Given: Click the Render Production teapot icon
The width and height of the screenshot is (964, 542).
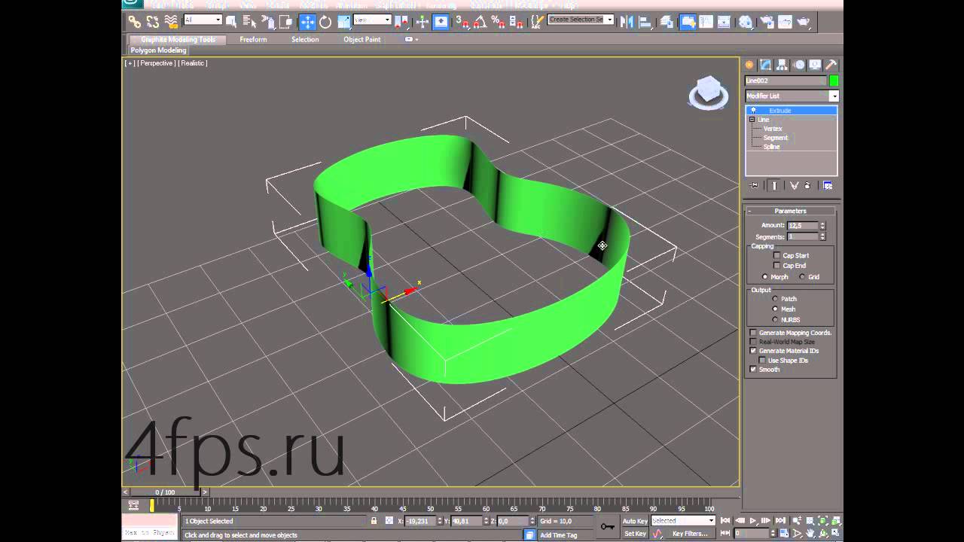Looking at the screenshot, I should [804, 22].
